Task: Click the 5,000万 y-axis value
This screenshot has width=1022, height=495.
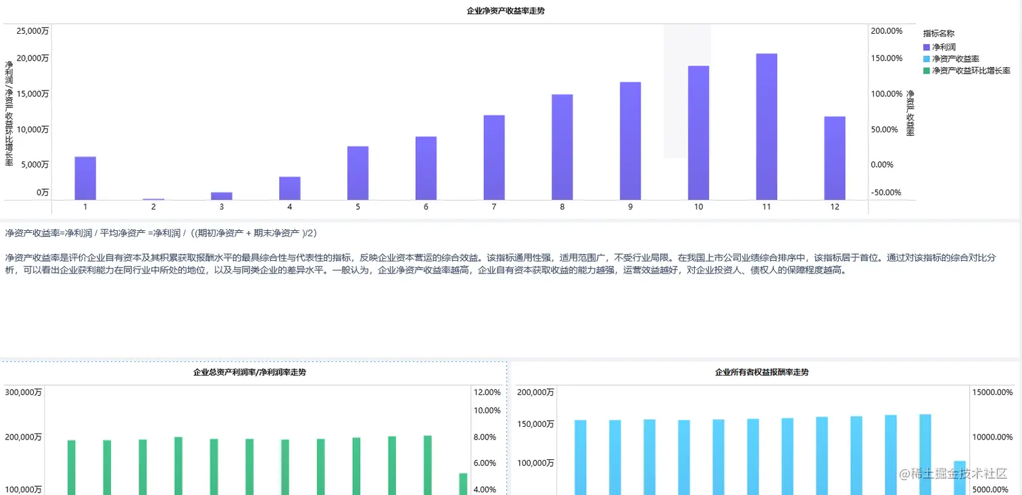Action: [35, 164]
